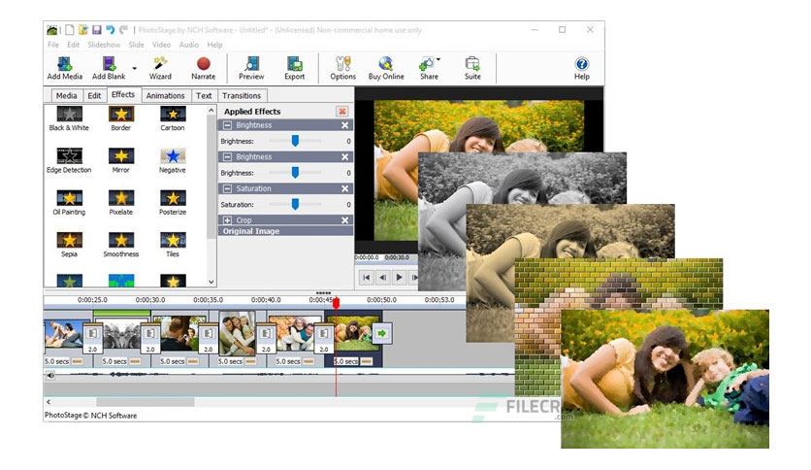Open the Slideshow menu
811x470 pixels.
[x=104, y=45]
